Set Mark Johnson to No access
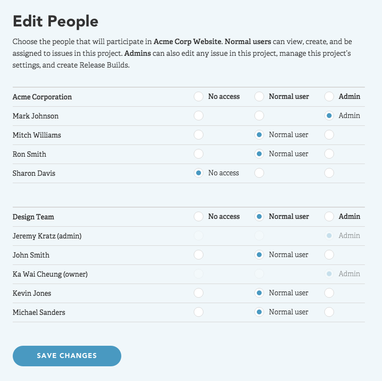The width and height of the screenshot is (382, 381). click(198, 116)
